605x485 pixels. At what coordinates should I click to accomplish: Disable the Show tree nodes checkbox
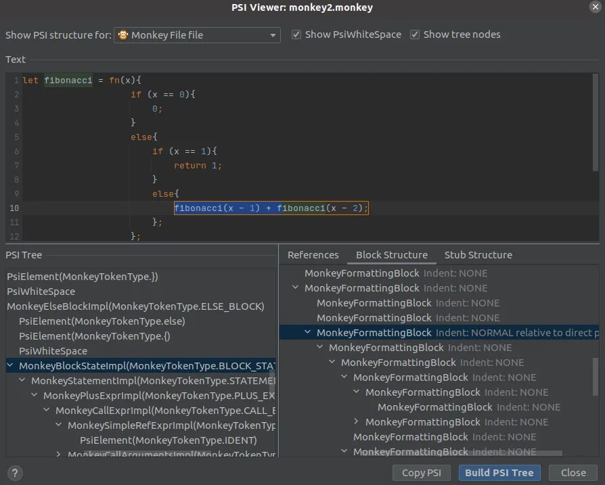coord(414,34)
